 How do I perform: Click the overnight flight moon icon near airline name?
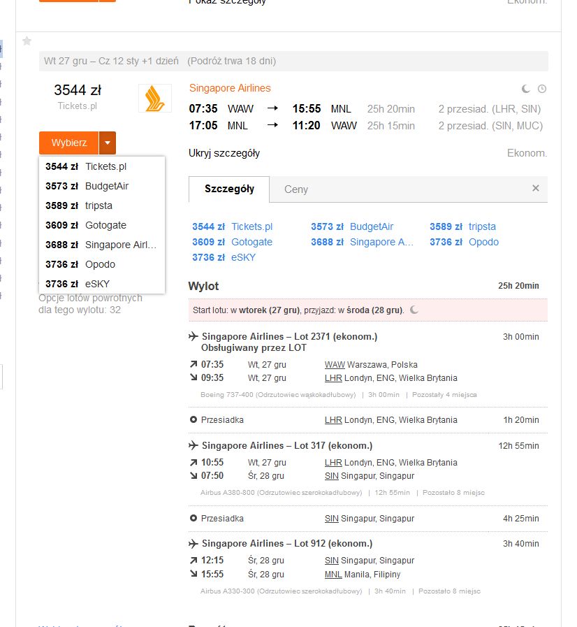[526, 89]
